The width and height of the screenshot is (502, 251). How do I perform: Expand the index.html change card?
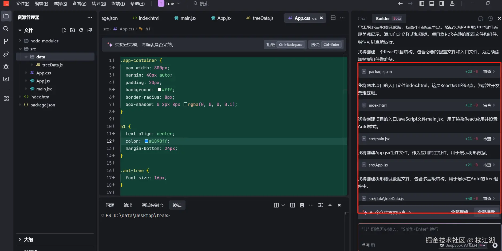click(x=364, y=105)
